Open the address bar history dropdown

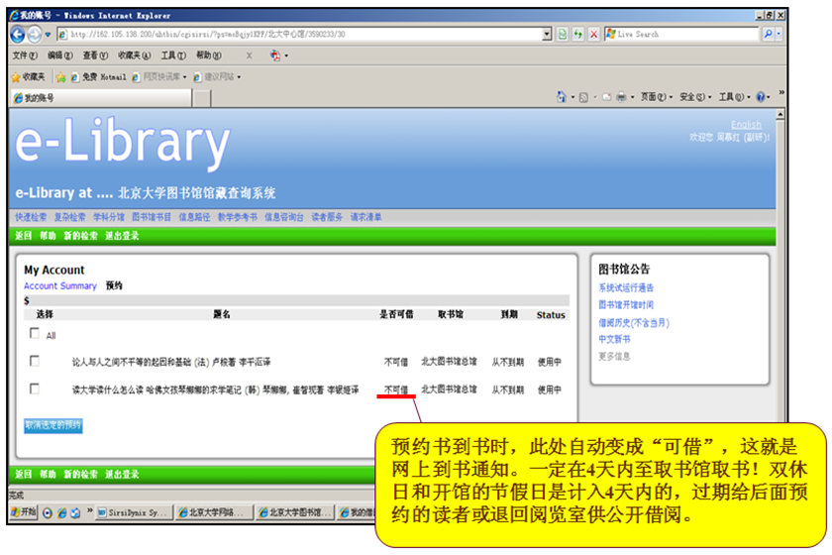click(x=547, y=35)
